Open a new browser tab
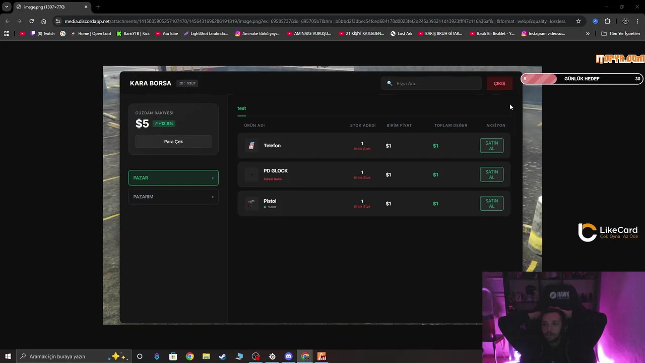Viewport: 645px width, 363px height. [x=98, y=7]
